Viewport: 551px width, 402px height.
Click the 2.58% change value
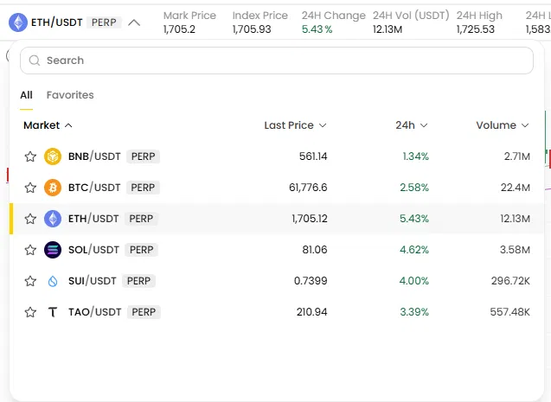coord(414,188)
